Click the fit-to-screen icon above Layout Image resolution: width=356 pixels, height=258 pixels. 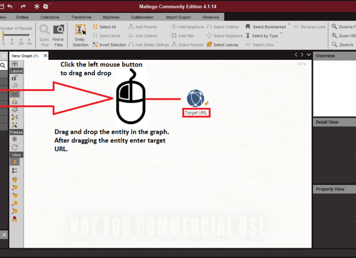[x=15, y=64]
